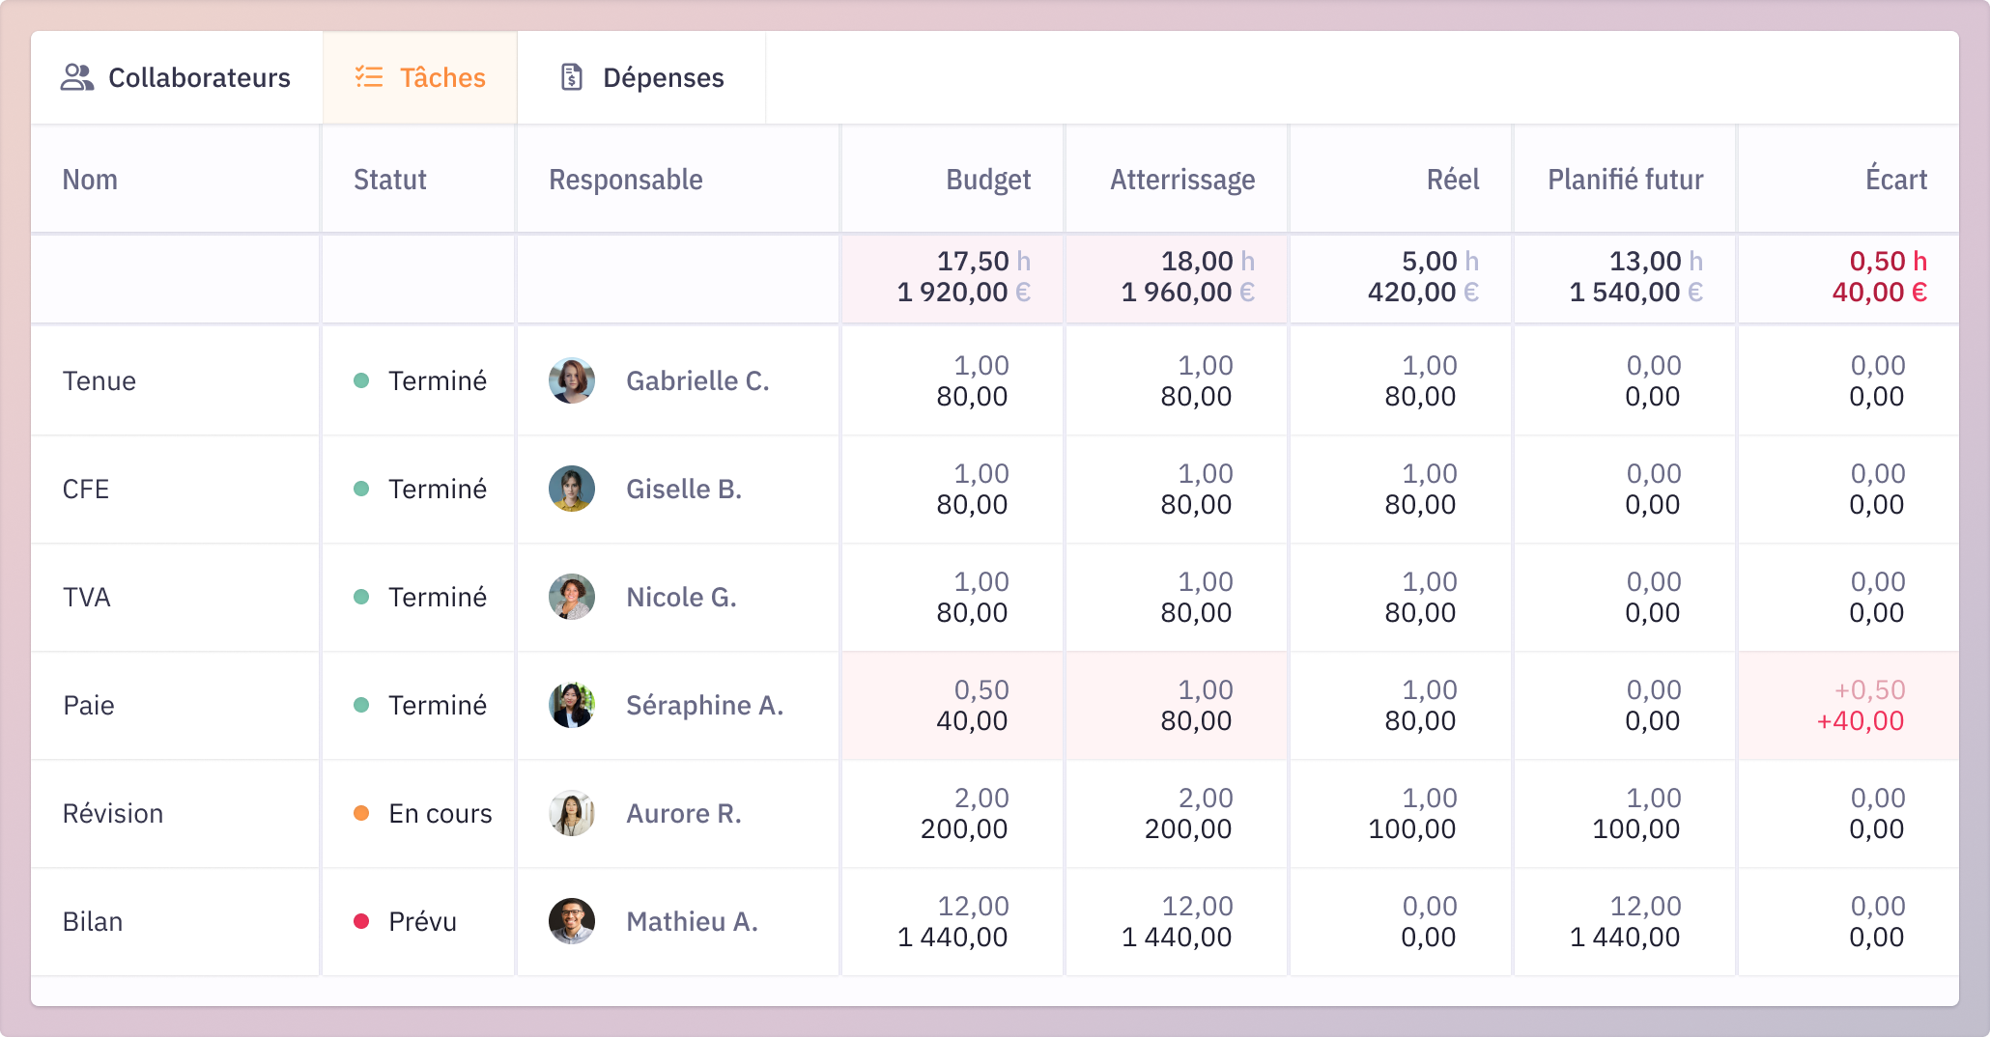Click the En cours status of Révision
The width and height of the screenshot is (1990, 1037).
point(441,813)
